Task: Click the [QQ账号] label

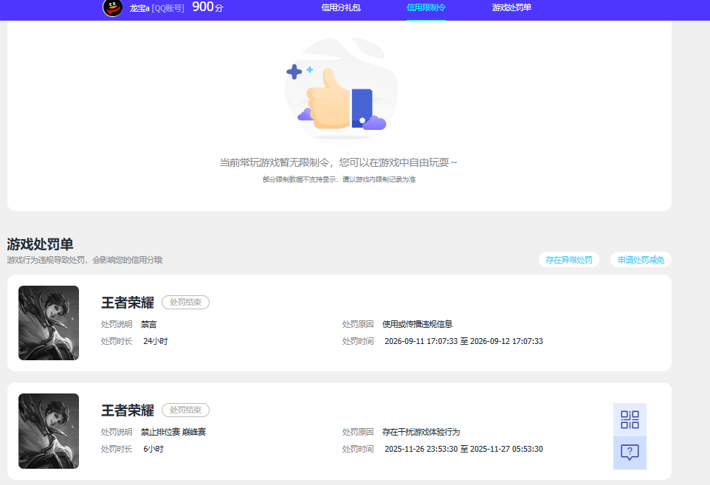Action: (168, 8)
